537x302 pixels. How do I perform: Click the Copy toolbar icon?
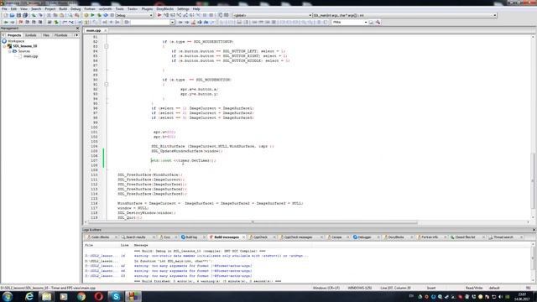tap(55, 15)
